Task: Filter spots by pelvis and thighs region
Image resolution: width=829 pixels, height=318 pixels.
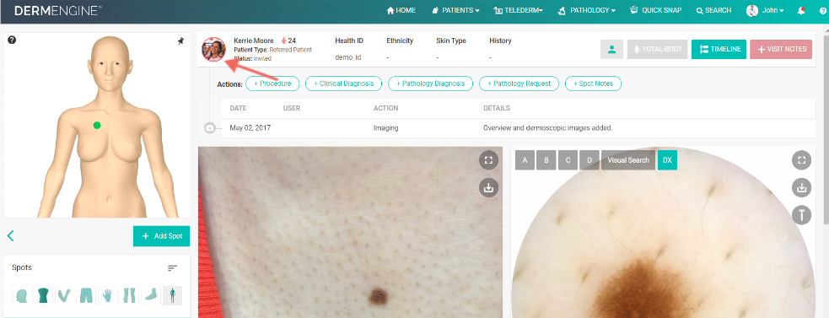Action: (x=86, y=295)
